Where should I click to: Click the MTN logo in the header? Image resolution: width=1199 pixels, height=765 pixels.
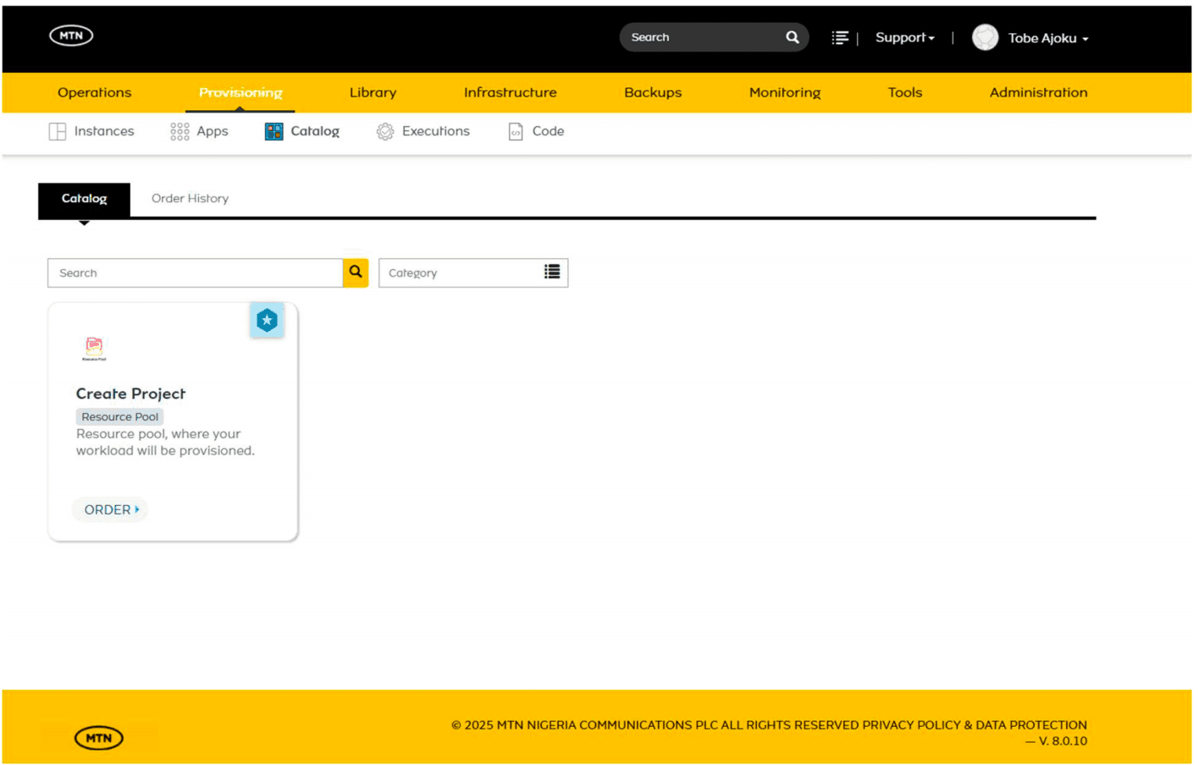point(71,36)
